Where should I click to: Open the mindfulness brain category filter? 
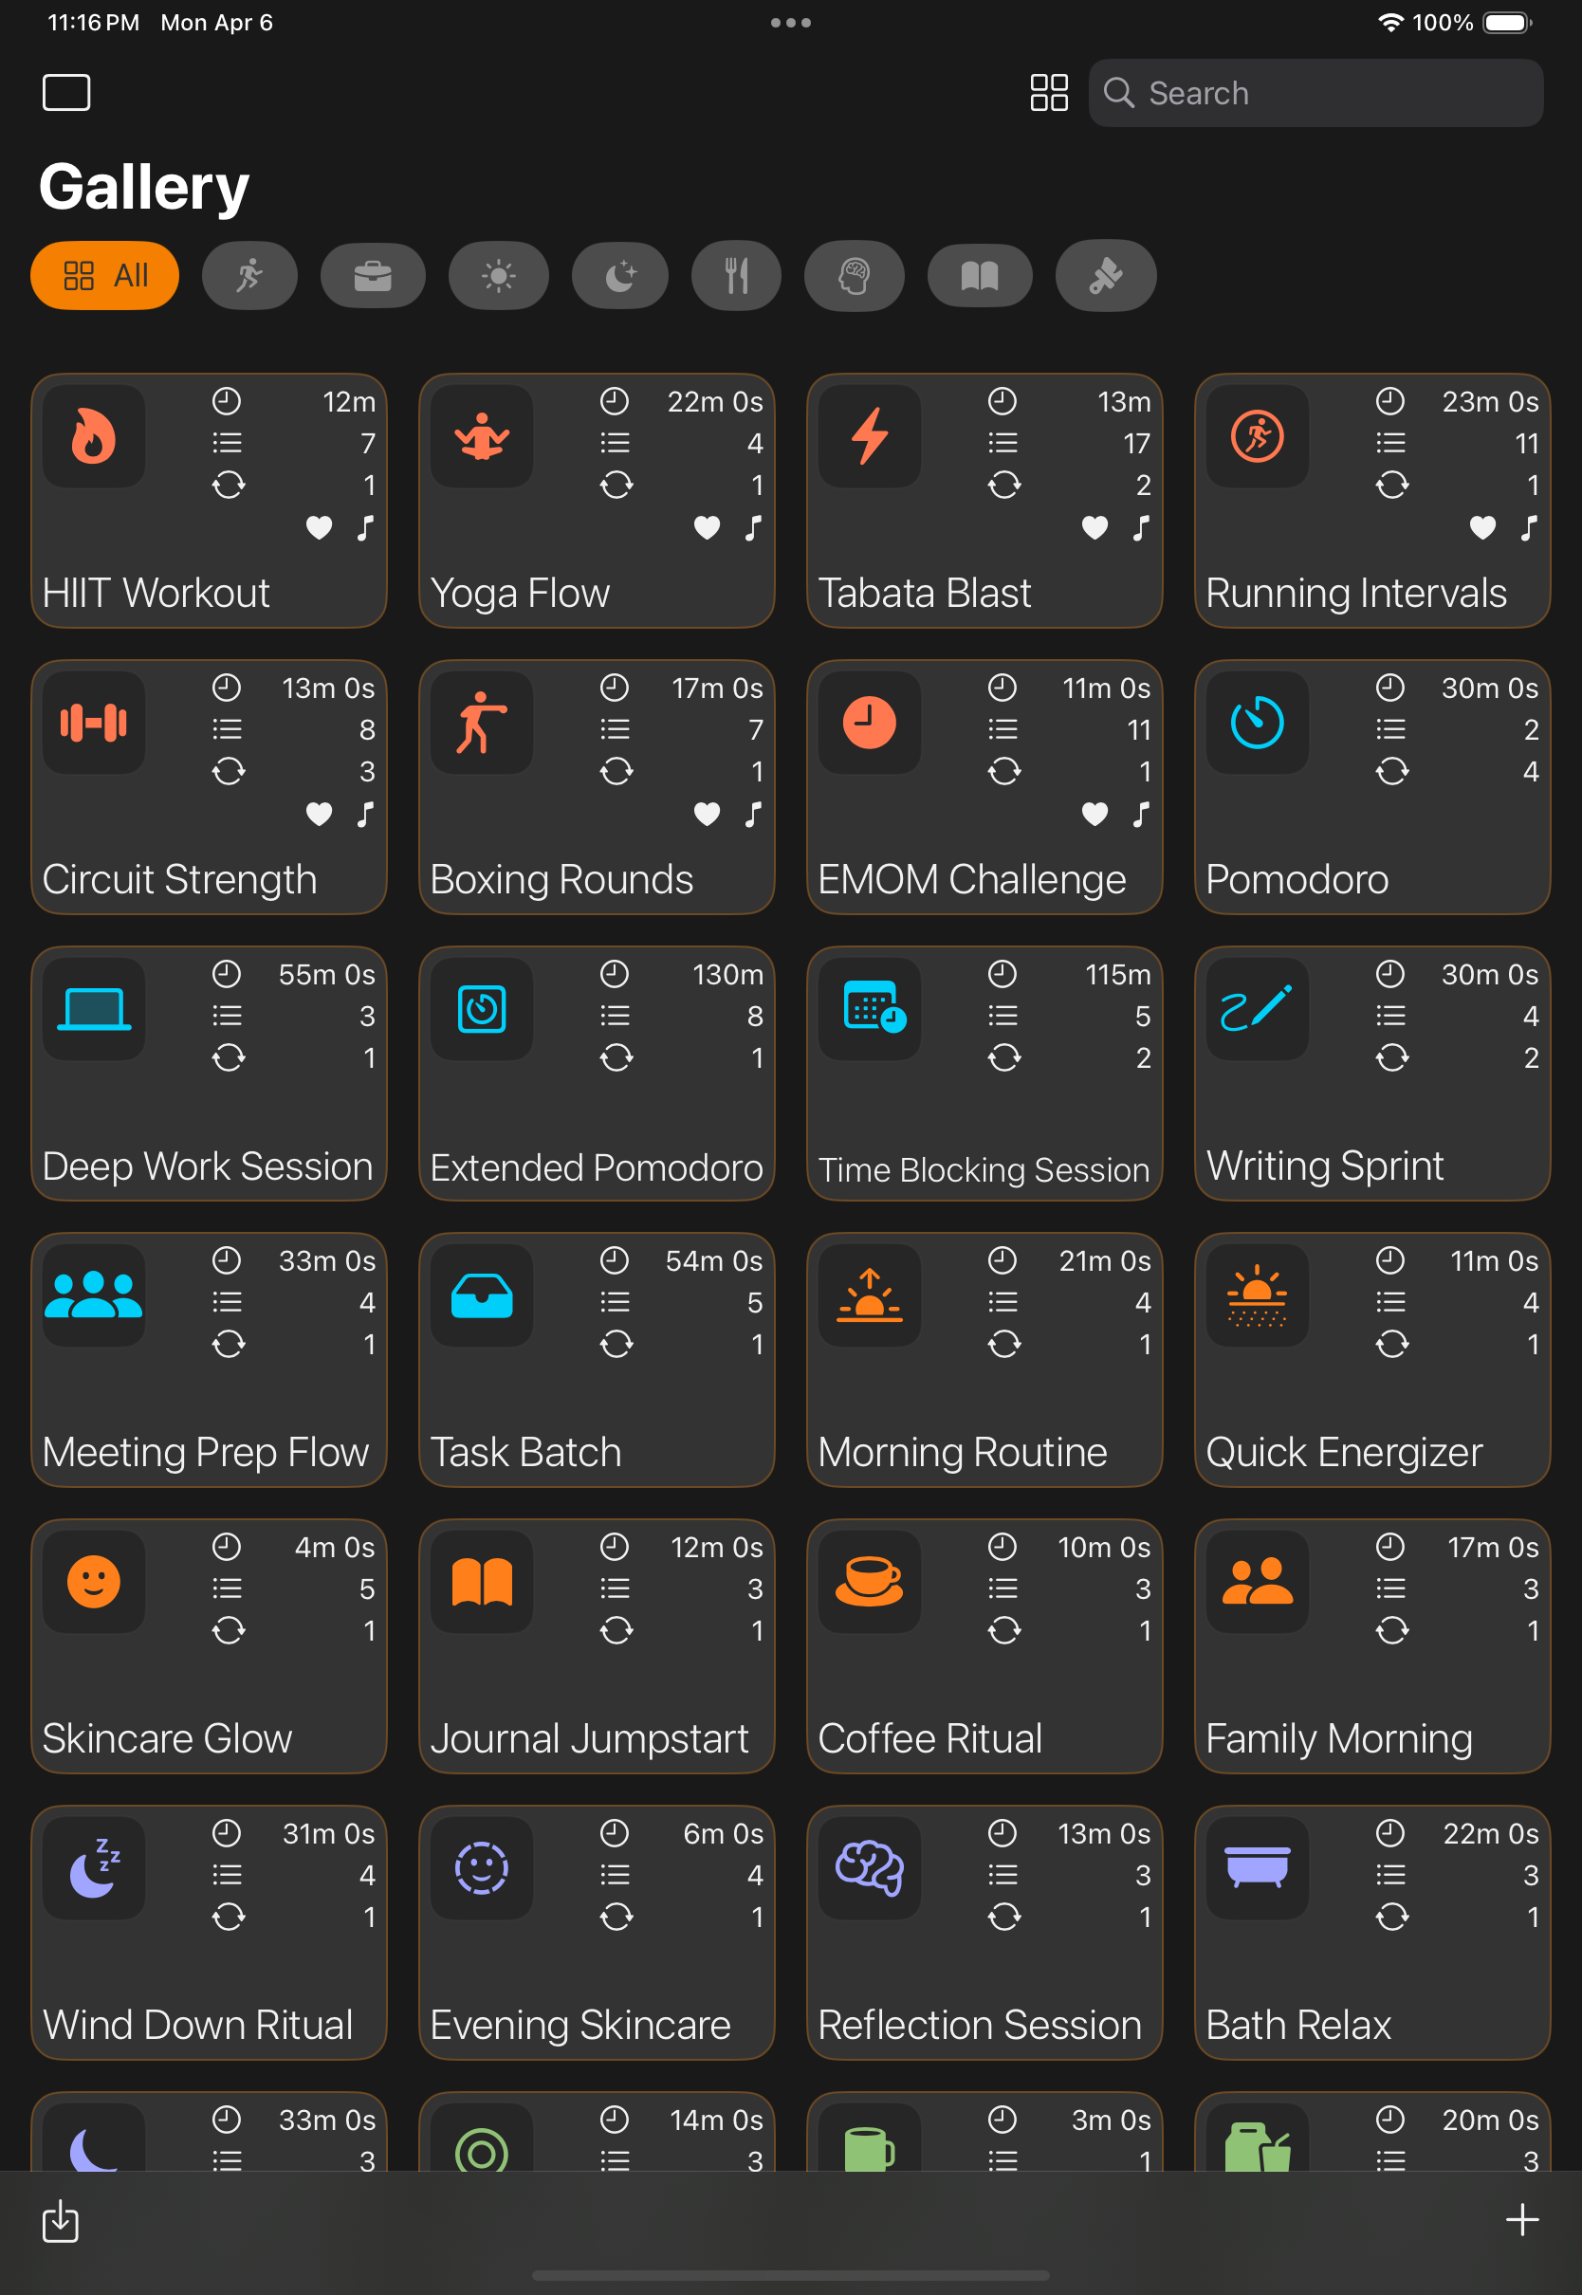click(854, 275)
